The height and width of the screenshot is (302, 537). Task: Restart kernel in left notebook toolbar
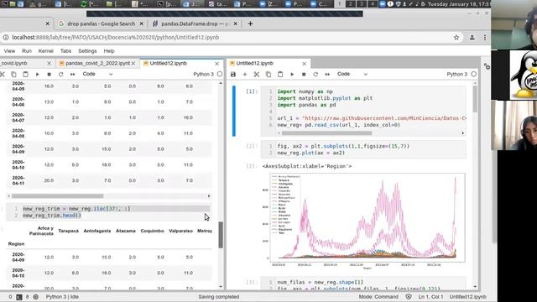point(61,75)
